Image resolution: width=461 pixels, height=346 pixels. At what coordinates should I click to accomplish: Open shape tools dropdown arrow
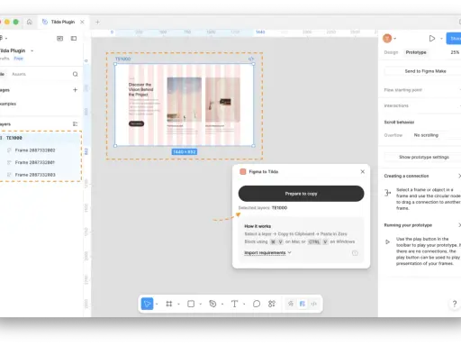[201, 304]
